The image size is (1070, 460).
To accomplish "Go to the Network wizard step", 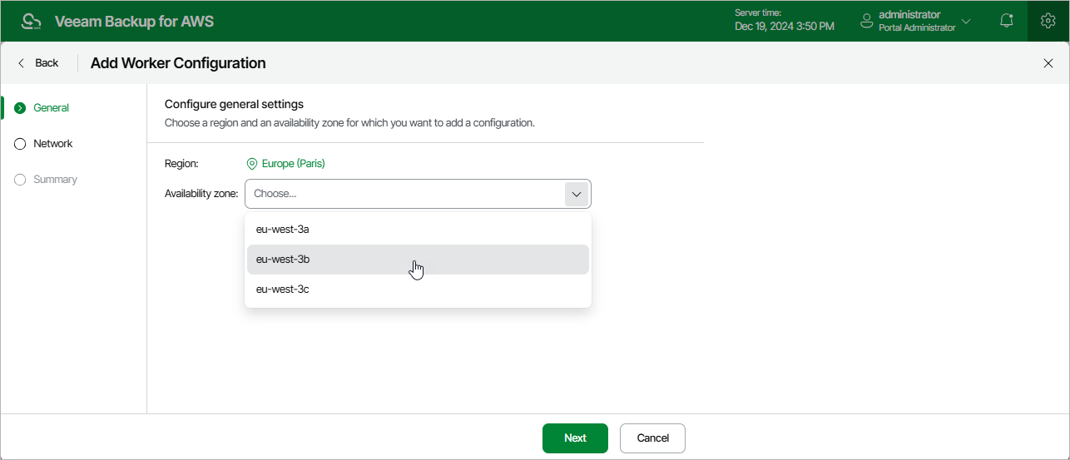I will coord(52,144).
